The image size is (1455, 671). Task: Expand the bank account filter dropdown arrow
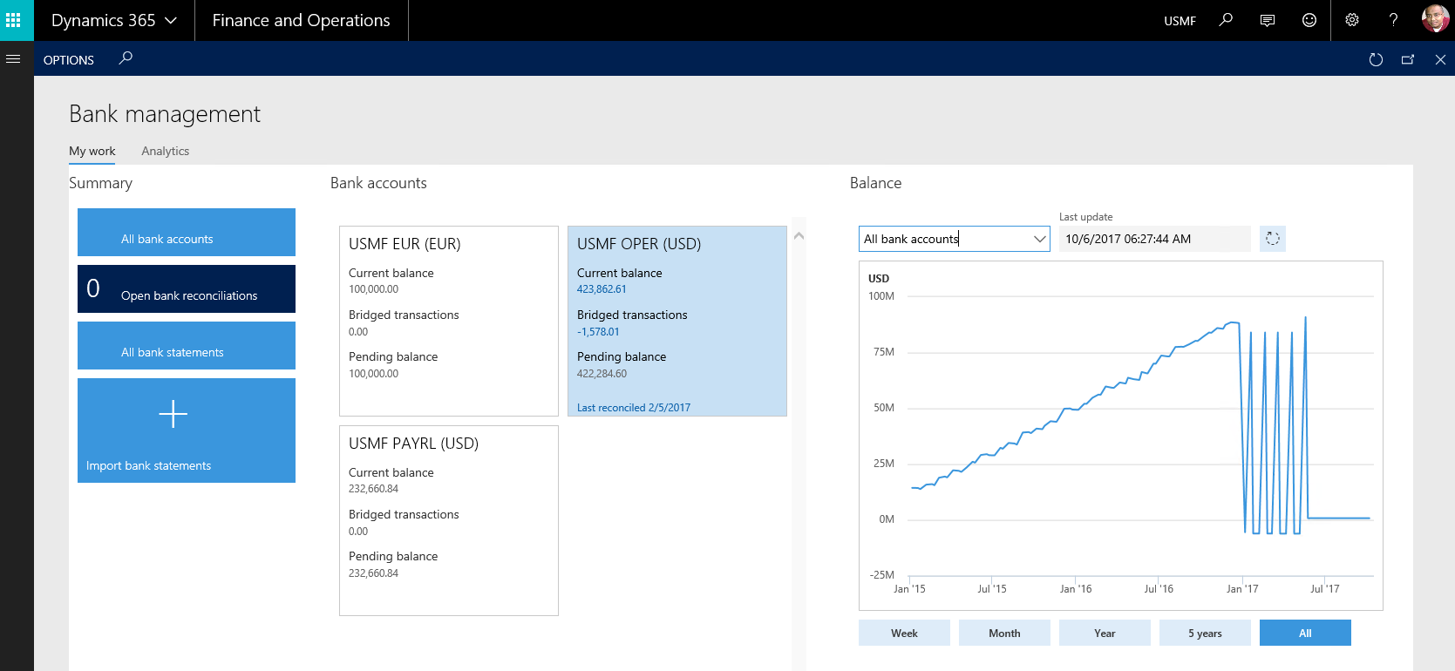coord(1039,239)
